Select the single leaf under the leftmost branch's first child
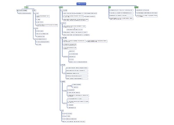The width and height of the screenshot is (174, 125). [25, 13]
